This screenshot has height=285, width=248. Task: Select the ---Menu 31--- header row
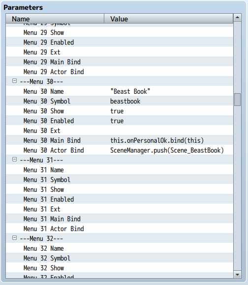120,160
